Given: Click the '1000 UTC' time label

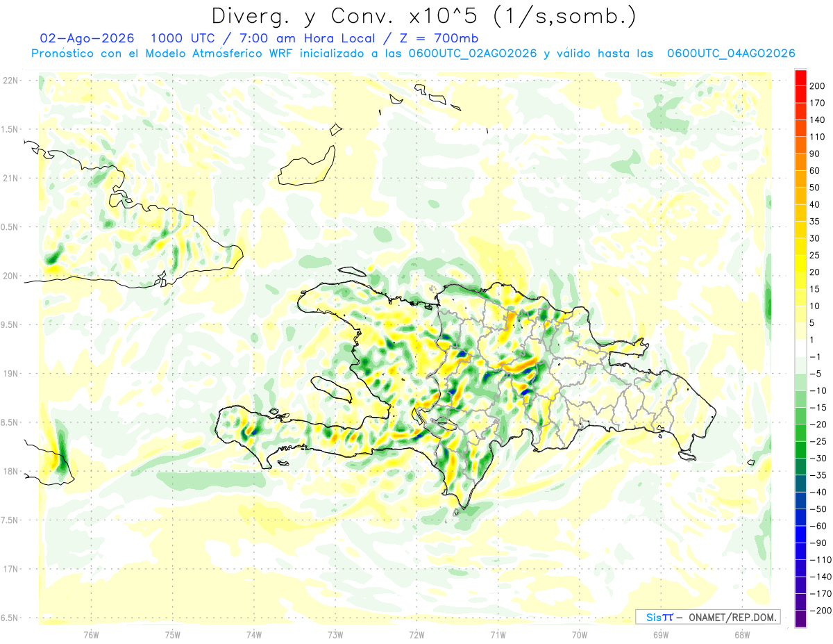Looking at the screenshot, I should pos(183,38).
